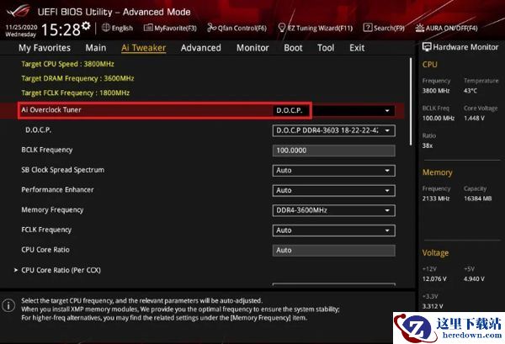Click the Memory Frequency label
Screen dimensions: 505x344
point(52,209)
